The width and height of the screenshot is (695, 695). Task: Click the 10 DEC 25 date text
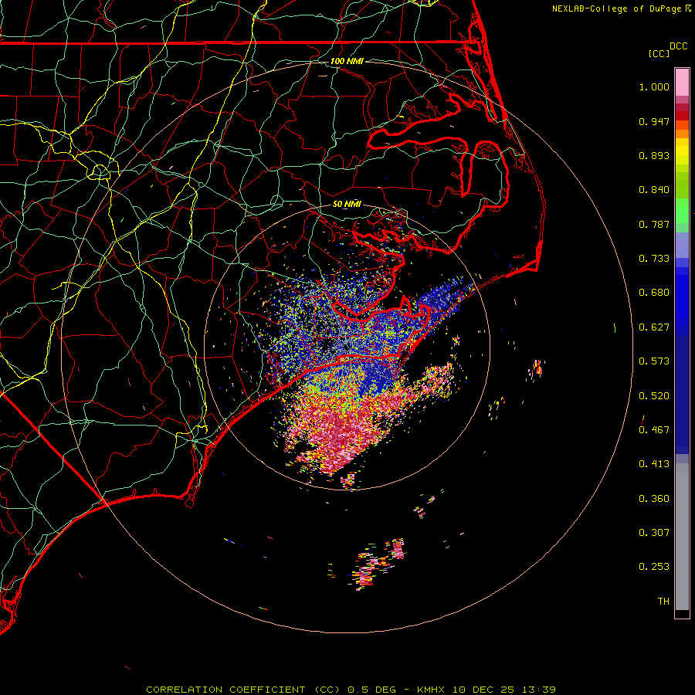click(x=483, y=690)
